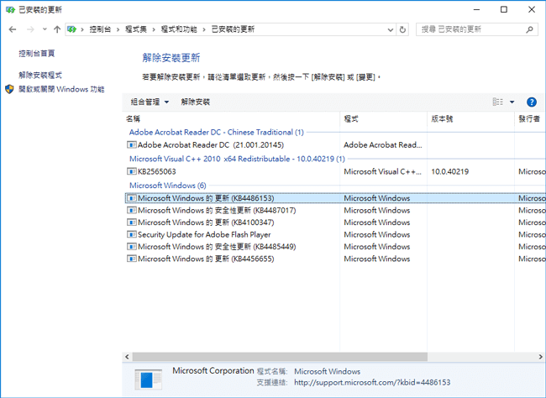Minimize the 已安裝的更新 window
The width and height of the screenshot is (546, 398).
(x=477, y=9)
